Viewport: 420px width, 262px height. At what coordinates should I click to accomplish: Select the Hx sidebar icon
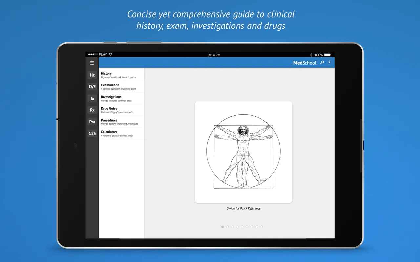point(92,75)
